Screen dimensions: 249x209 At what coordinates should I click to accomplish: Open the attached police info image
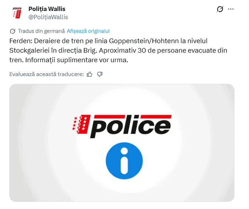[122, 143]
